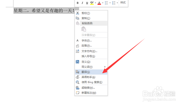Open 字体(F)... font dialog
Image resolution: width=186 pixels, height=106 pixels.
pos(91,41)
